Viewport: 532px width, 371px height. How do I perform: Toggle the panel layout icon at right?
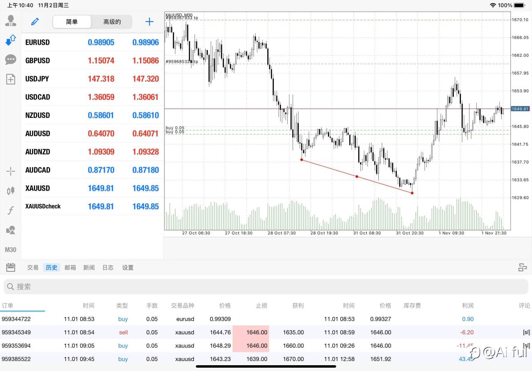point(522,268)
